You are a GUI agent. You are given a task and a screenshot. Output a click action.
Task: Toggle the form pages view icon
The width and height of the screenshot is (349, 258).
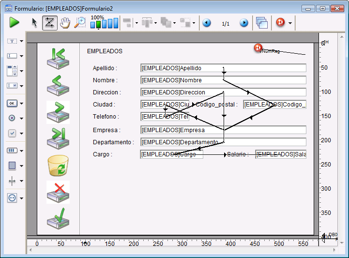(262, 23)
